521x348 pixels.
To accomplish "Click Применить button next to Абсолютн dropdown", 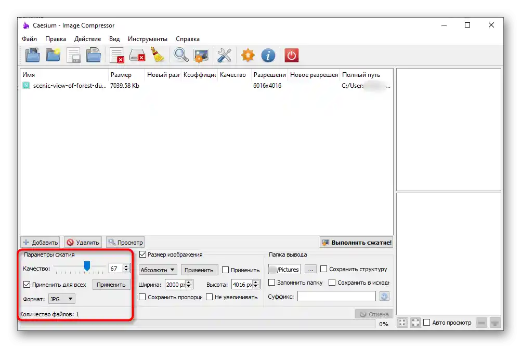I will pos(199,270).
